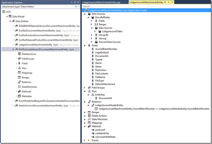The image size is (212, 144).
Task: Click the StateMachines icon in Application Explorer
Action: tap(19, 87)
